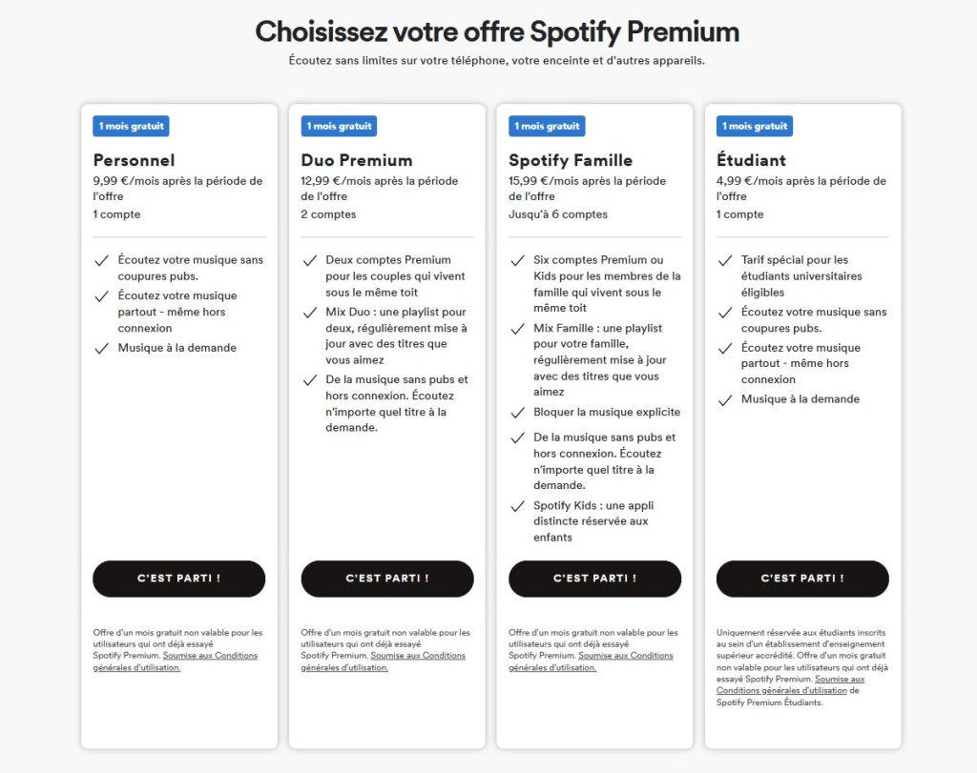Click checkmark icon beside Mix Famille feature

coord(517,329)
